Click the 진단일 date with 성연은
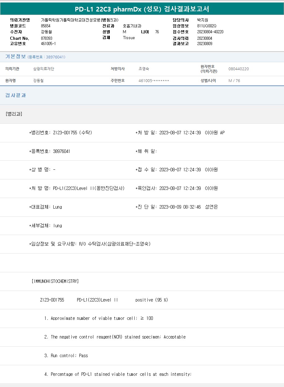284x387 pixels. click(x=177, y=207)
